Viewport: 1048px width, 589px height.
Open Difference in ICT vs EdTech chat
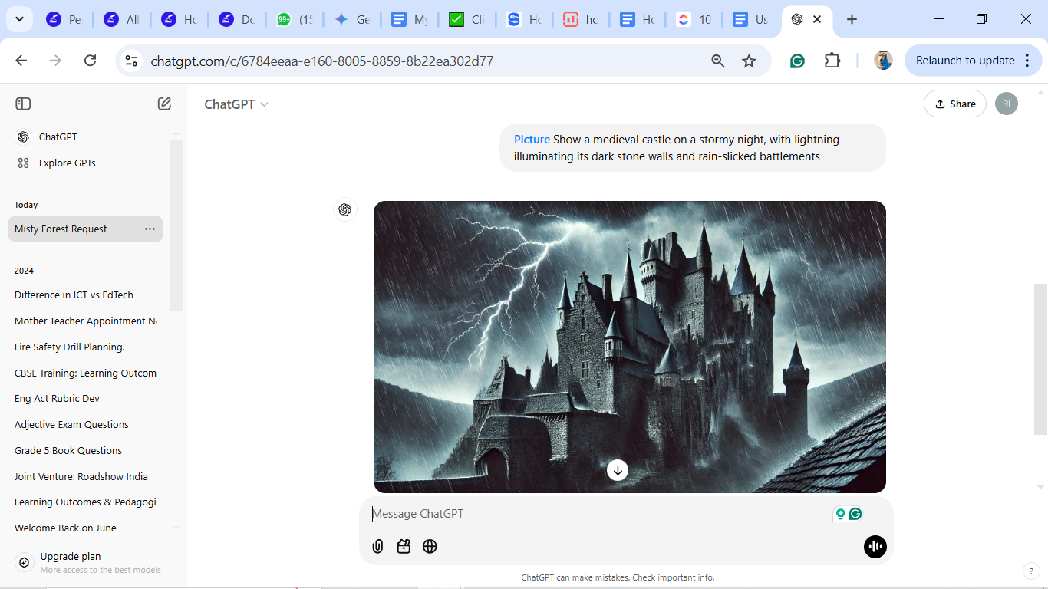click(85, 294)
